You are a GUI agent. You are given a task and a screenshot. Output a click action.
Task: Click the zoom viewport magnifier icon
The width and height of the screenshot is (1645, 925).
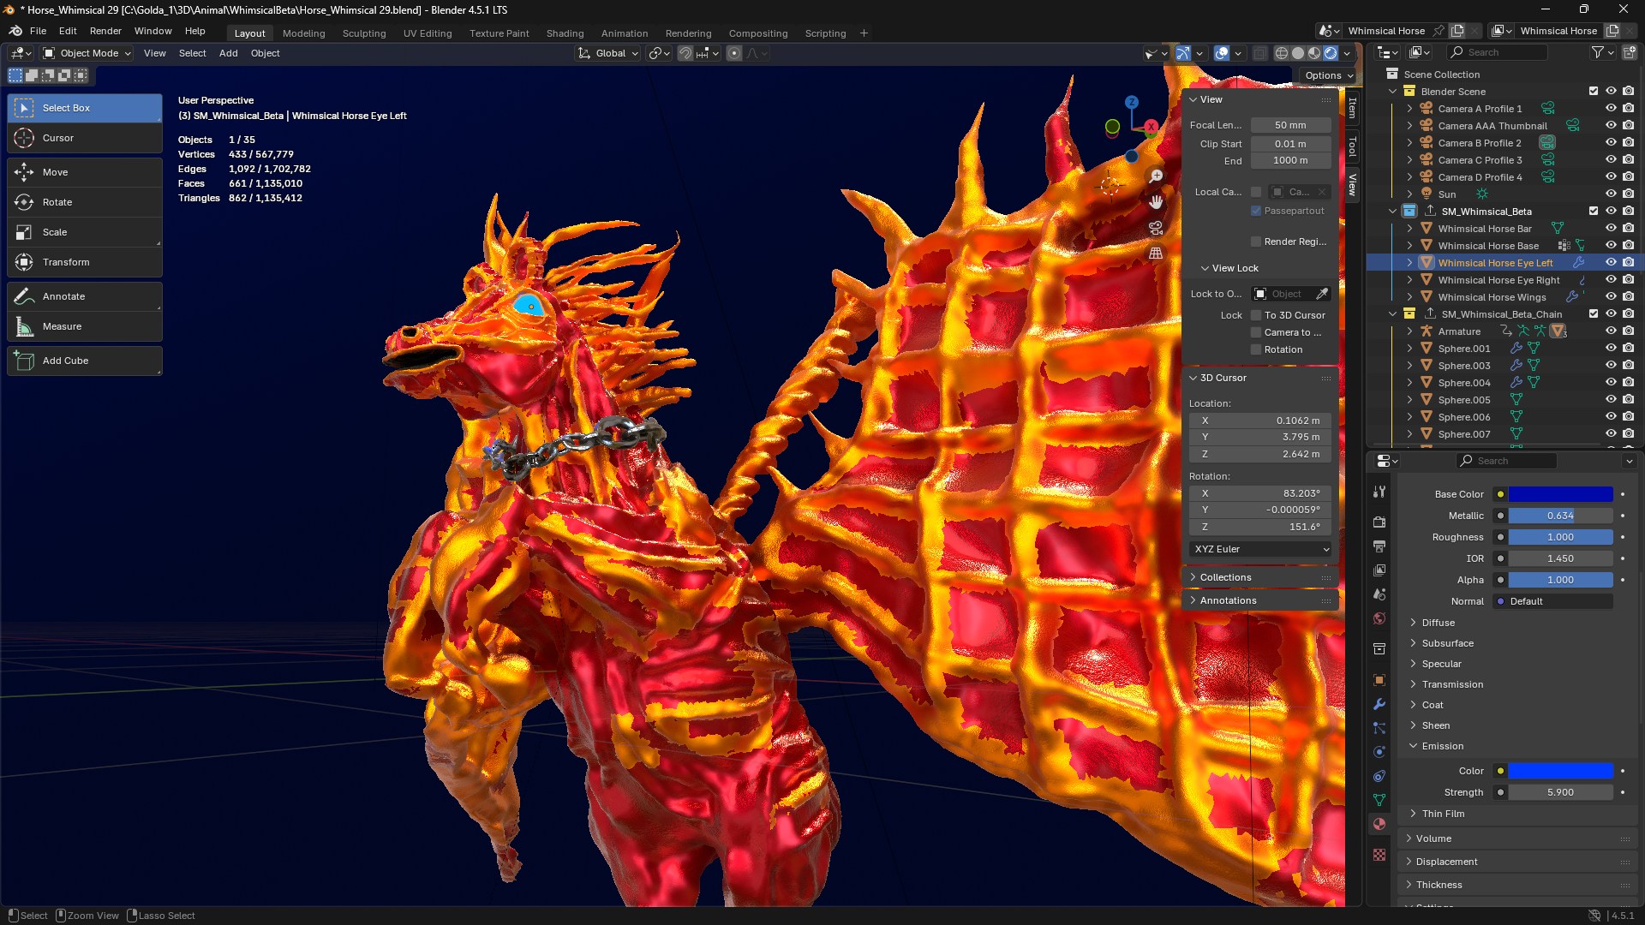(1156, 176)
